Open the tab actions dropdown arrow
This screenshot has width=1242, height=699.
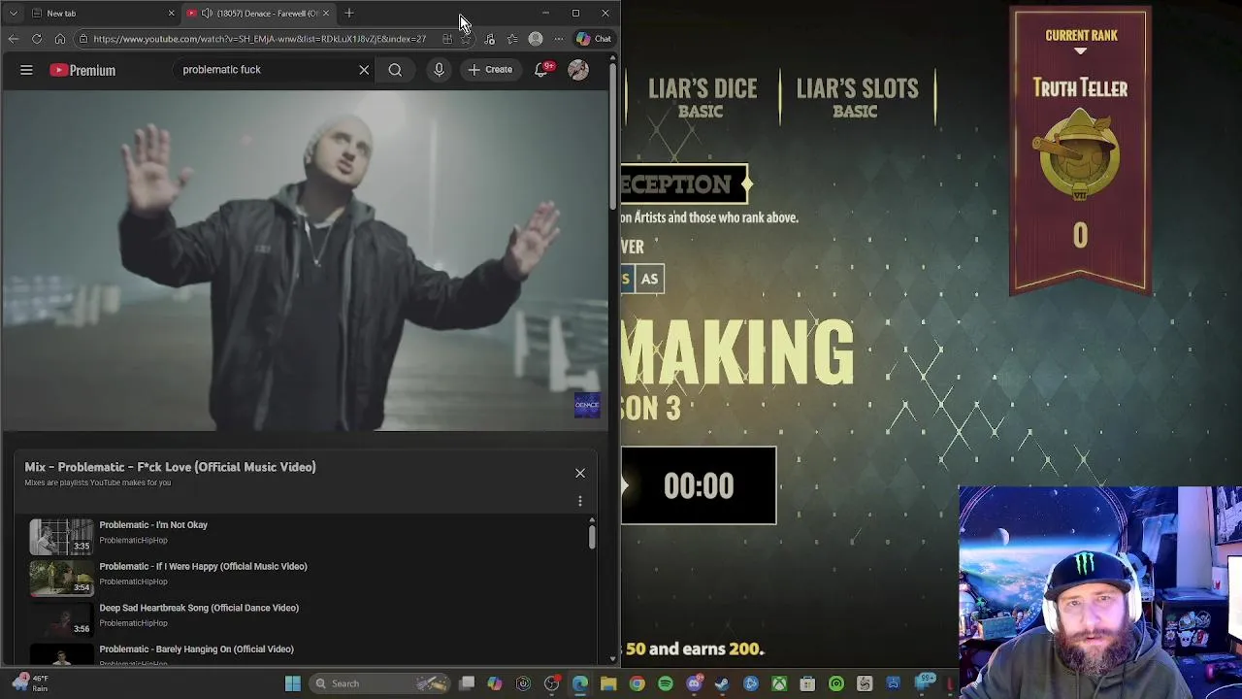click(x=13, y=13)
